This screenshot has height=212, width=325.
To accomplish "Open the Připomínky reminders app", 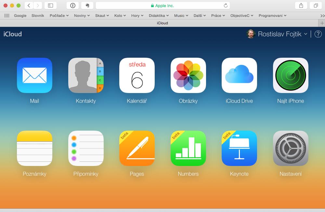I will coord(86,148).
